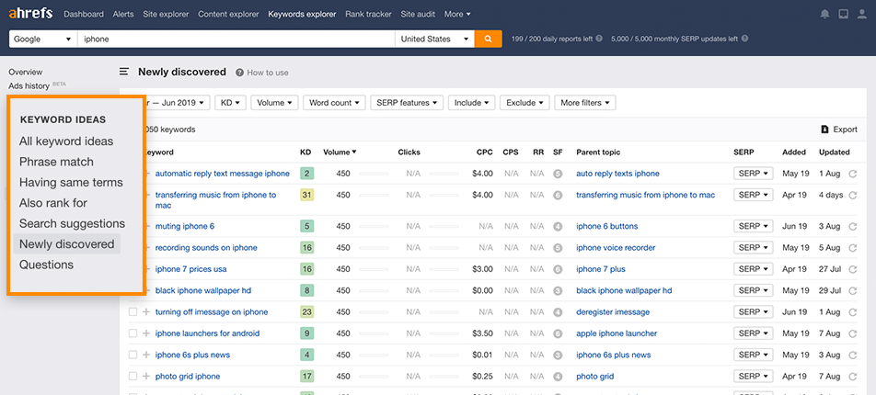Check the photo grid iphone row
The image size is (876, 395).
pyautogui.click(x=133, y=376)
